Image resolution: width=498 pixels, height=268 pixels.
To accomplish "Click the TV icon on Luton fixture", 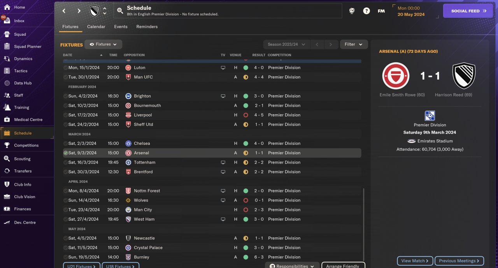I will [223, 68].
